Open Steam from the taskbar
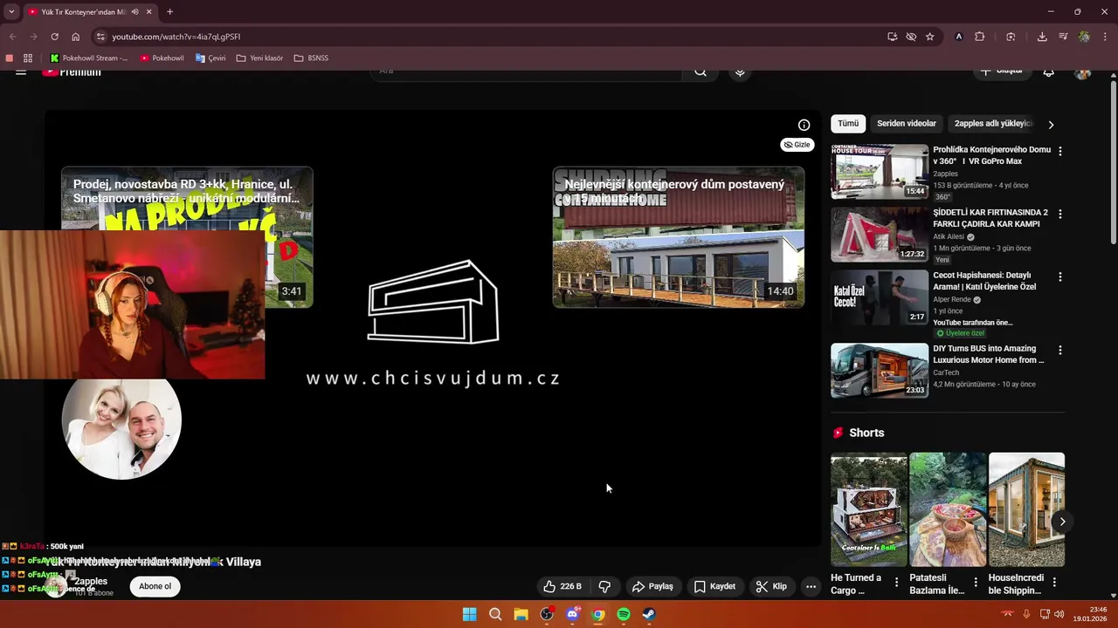This screenshot has width=1118, height=628. click(649, 614)
